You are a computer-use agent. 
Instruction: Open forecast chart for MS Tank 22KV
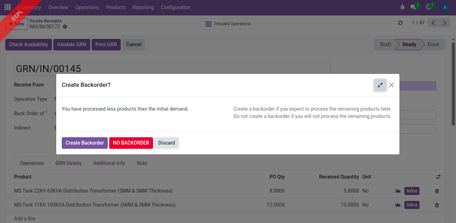click(398, 191)
